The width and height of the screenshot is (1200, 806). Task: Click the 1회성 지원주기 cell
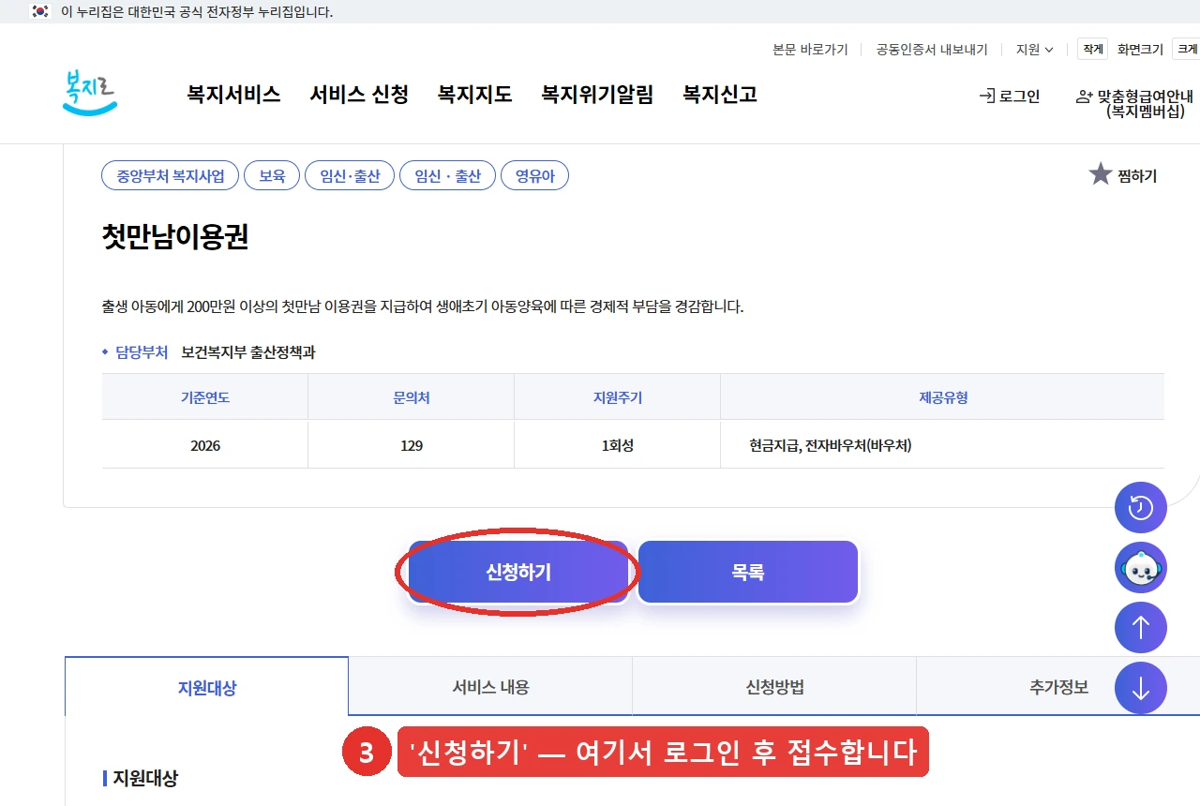coord(618,445)
